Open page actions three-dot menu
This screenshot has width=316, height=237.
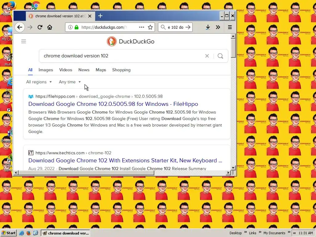tap(141, 27)
